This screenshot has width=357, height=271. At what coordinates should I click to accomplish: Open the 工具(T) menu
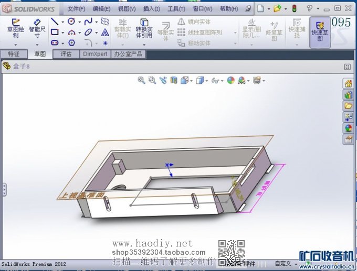click(x=176, y=9)
